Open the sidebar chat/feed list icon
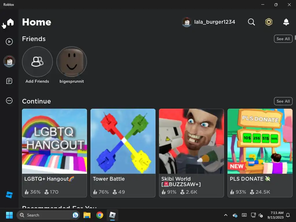296x222 pixels. (x=9, y=81)
